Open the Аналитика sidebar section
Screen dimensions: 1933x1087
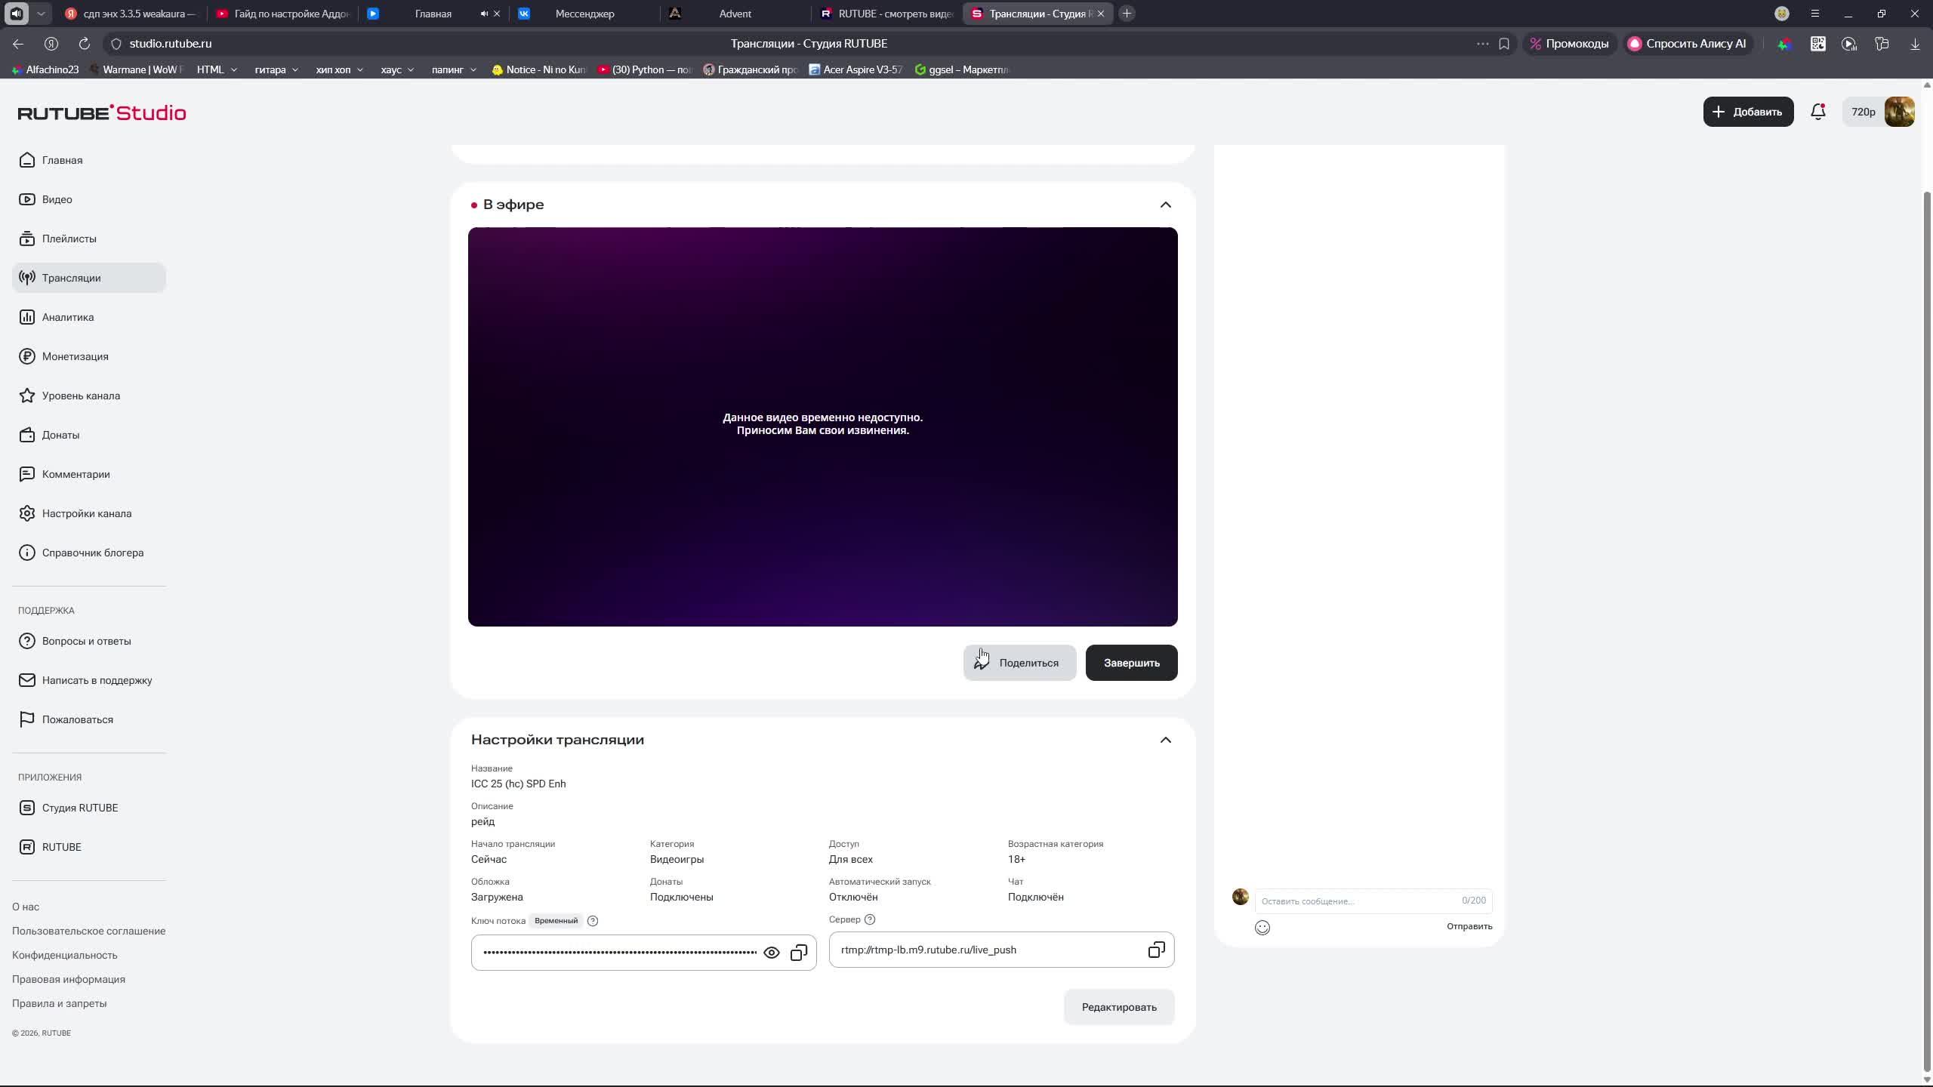click(x=68, y=317)
